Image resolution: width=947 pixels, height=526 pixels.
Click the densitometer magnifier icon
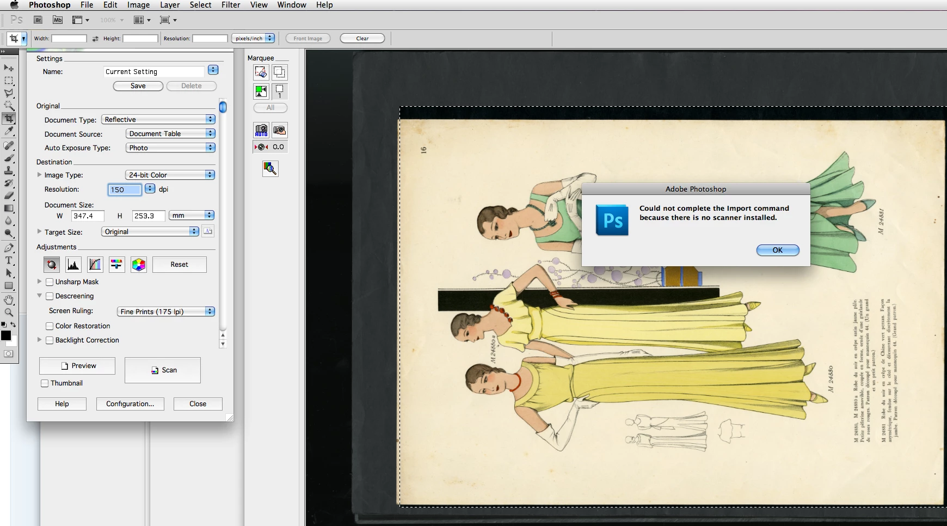[x=270, y=169]
